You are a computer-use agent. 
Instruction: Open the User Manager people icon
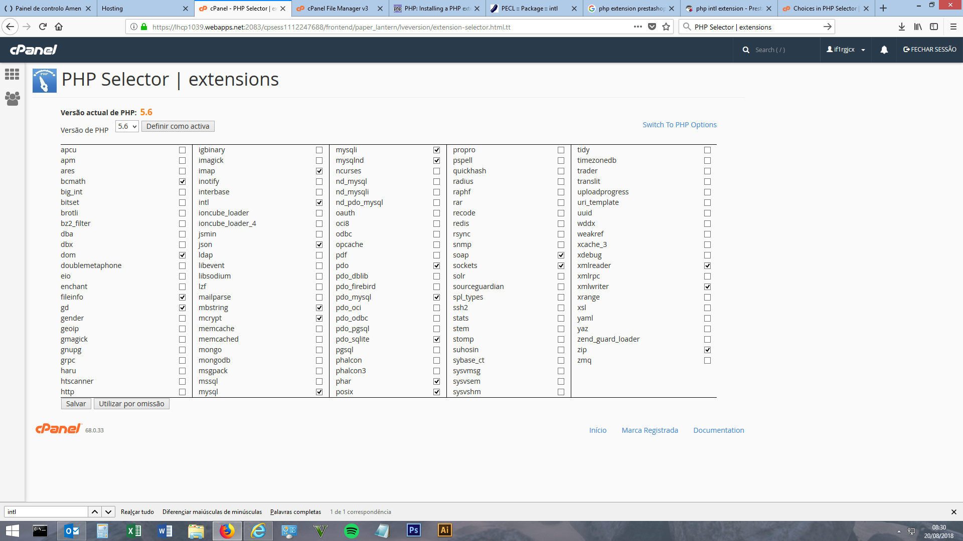[12, 99]
